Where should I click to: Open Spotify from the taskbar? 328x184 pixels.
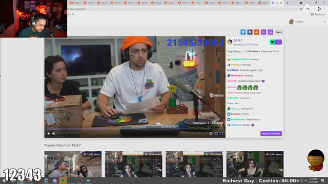pos(63,180)
